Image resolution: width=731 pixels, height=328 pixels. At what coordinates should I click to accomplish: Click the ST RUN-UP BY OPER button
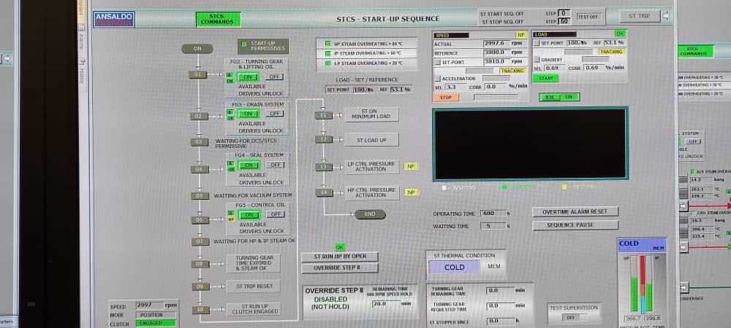[x=339, y=257]
